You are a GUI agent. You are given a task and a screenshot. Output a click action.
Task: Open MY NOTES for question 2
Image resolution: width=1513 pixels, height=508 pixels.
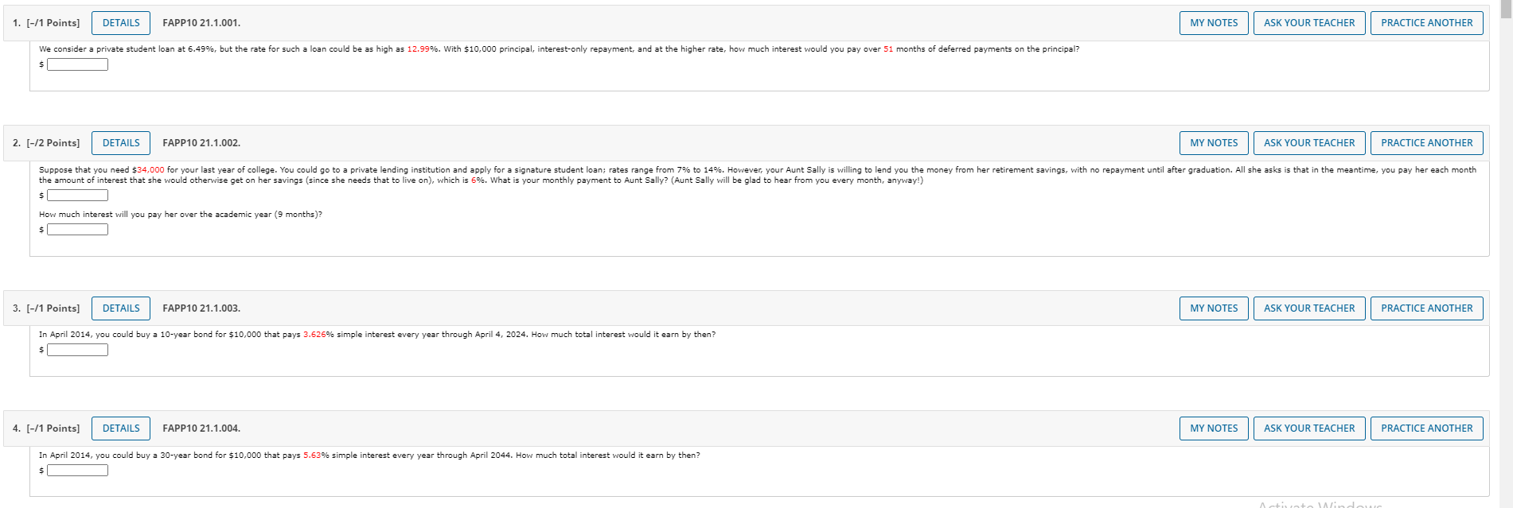1213,142
